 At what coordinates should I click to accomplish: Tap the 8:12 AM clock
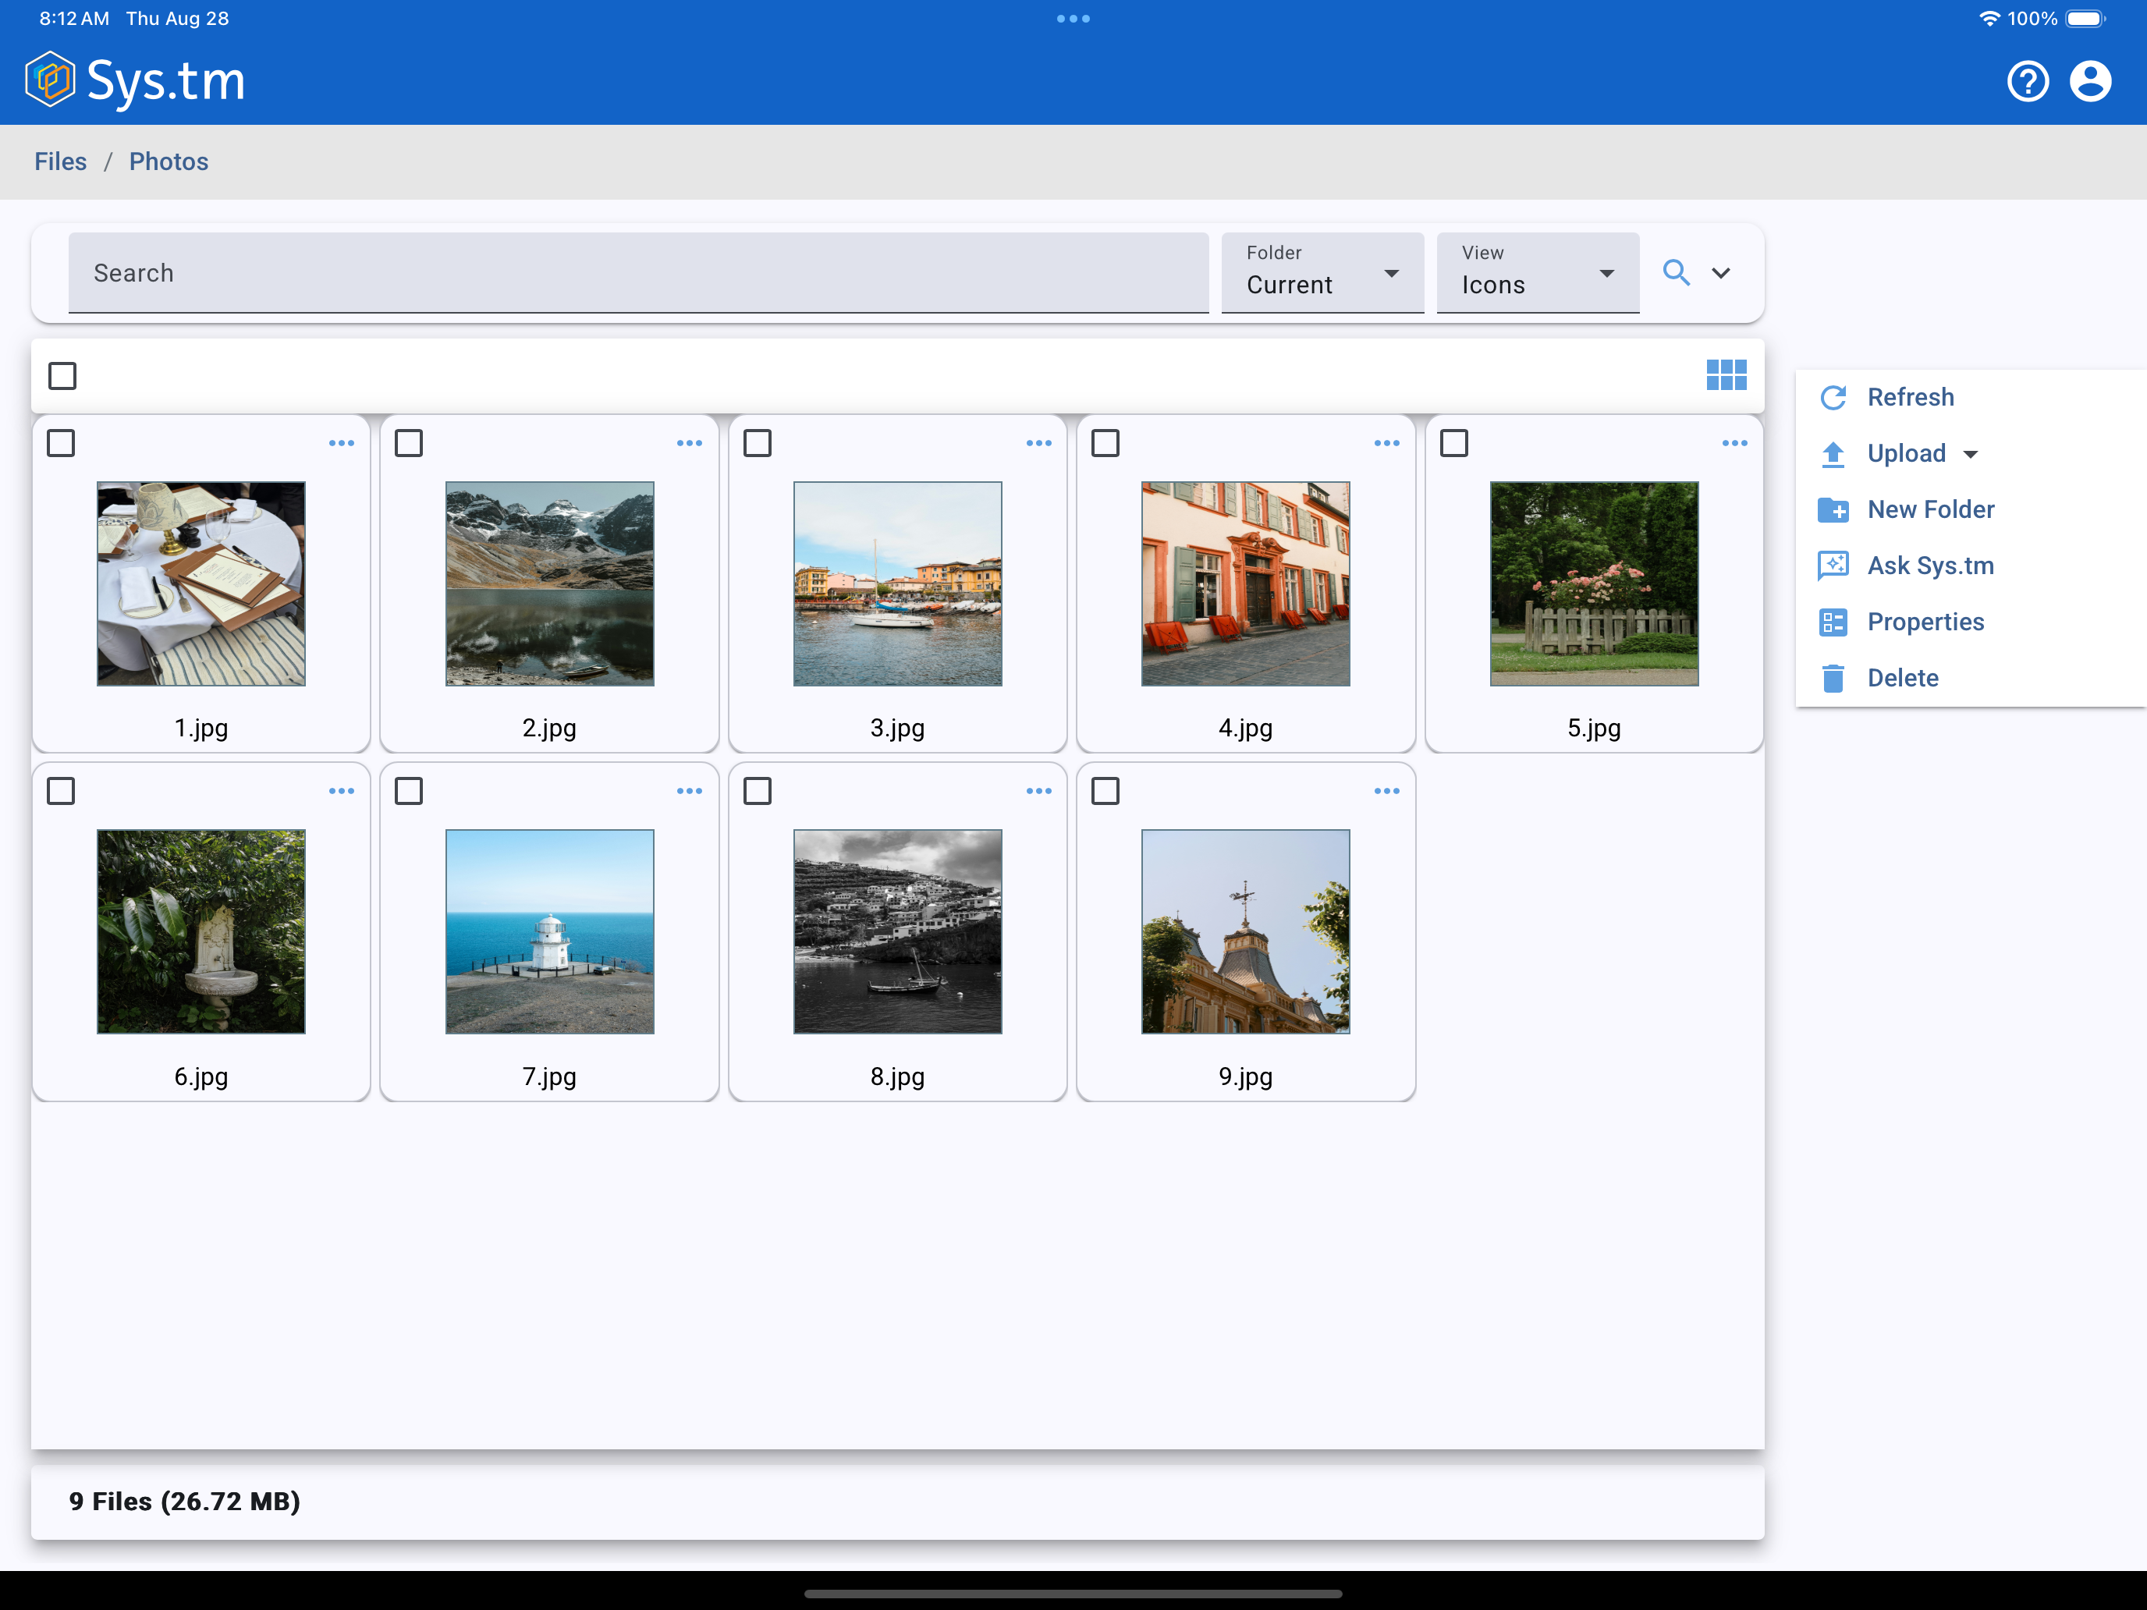(x=74, y=19)
